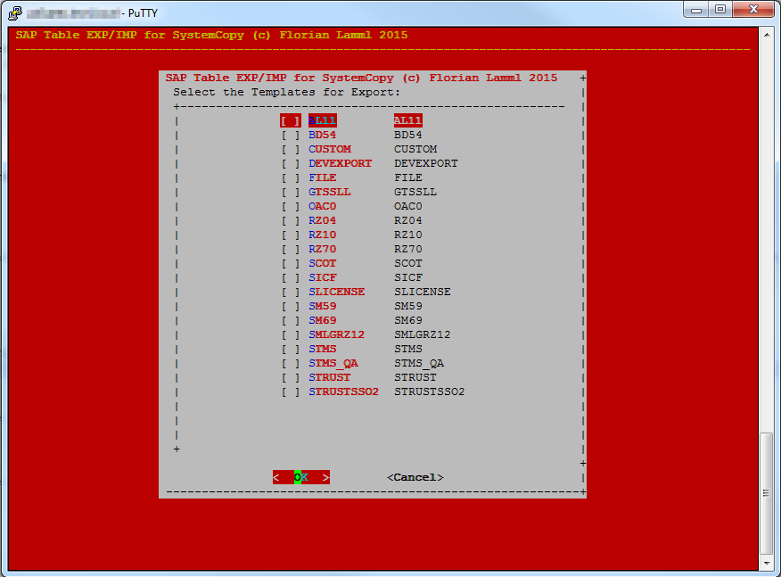The width and height of the screenshot is (781, 577).
Task: Click the Cancel button in dialog
Action: 415,477
